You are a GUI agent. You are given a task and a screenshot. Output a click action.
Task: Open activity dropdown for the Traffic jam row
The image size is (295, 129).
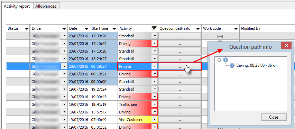coord(155,104)
